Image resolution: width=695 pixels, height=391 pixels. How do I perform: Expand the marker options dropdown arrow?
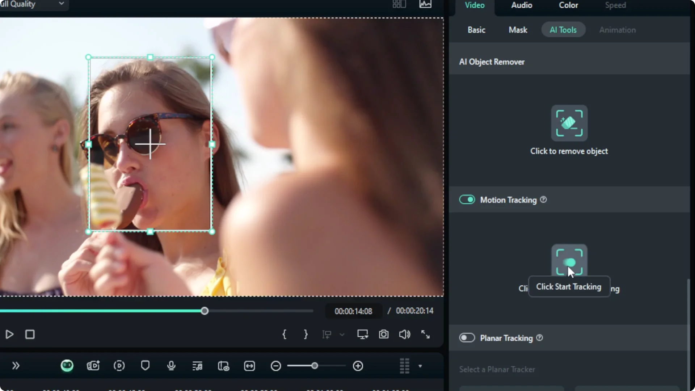[x=342, y=335]
